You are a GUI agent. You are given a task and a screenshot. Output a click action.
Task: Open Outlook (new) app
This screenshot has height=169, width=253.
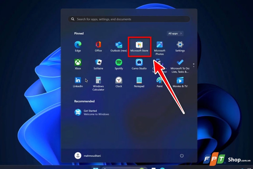point(119,46)
